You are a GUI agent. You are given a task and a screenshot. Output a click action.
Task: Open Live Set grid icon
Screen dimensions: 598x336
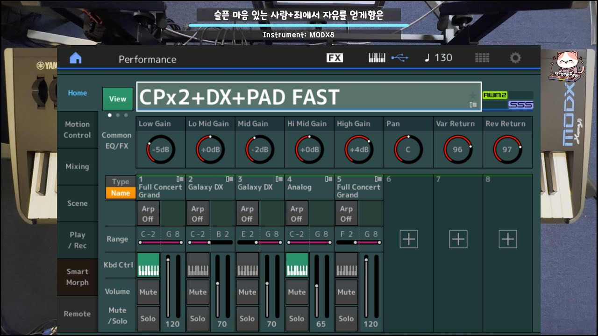482,58
